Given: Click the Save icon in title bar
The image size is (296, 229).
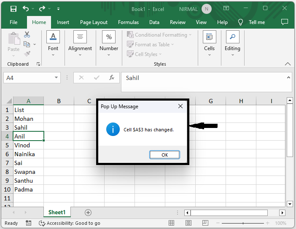Looking at the screenshot, I should pyautogui.click(x=13, y=8).
